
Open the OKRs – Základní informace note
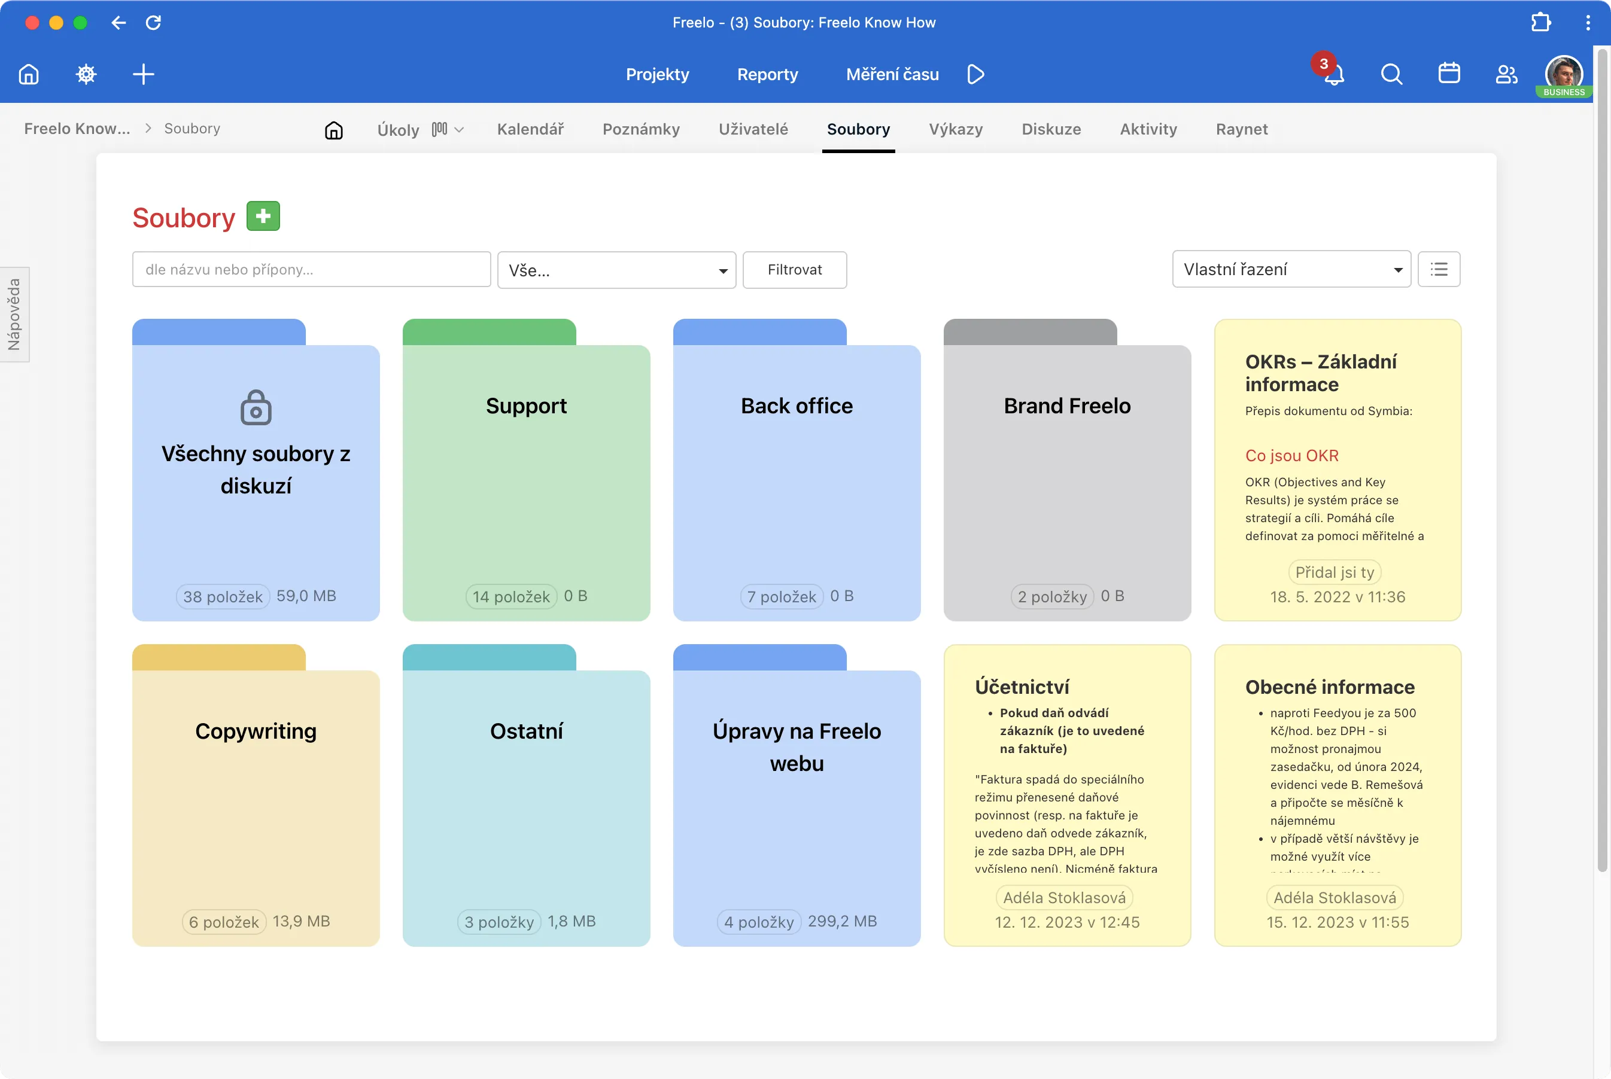click(1338, 470)
